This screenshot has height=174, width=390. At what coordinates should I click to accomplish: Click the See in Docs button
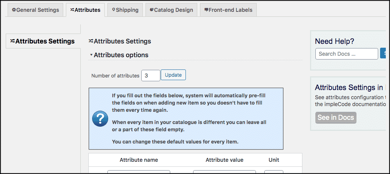tap(336, 118)
